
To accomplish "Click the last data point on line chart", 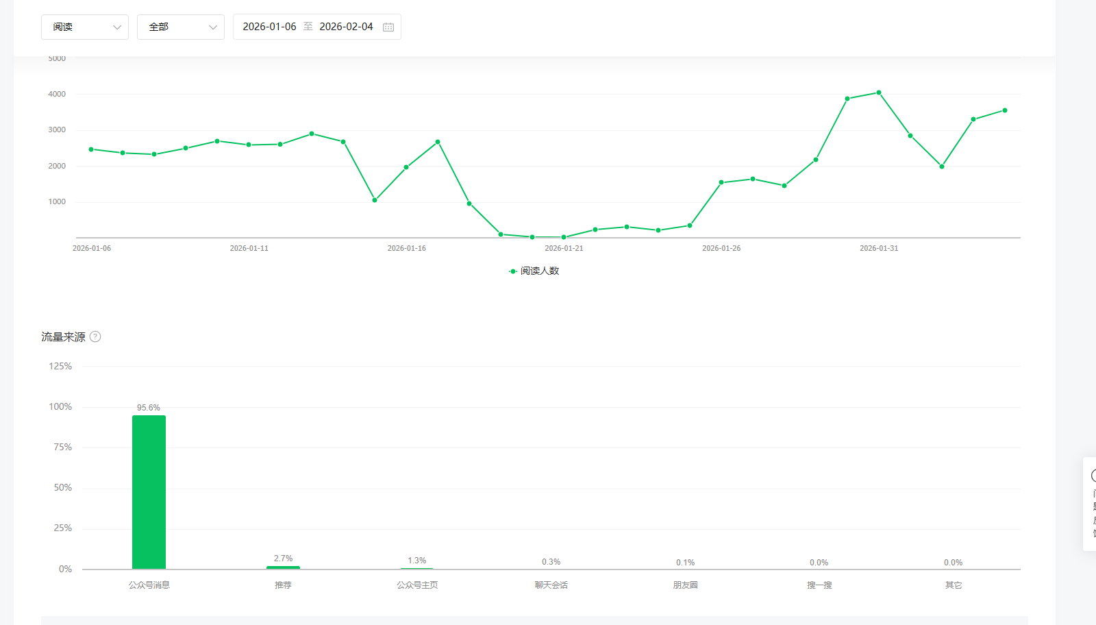I will click(x=1005, y=110).
